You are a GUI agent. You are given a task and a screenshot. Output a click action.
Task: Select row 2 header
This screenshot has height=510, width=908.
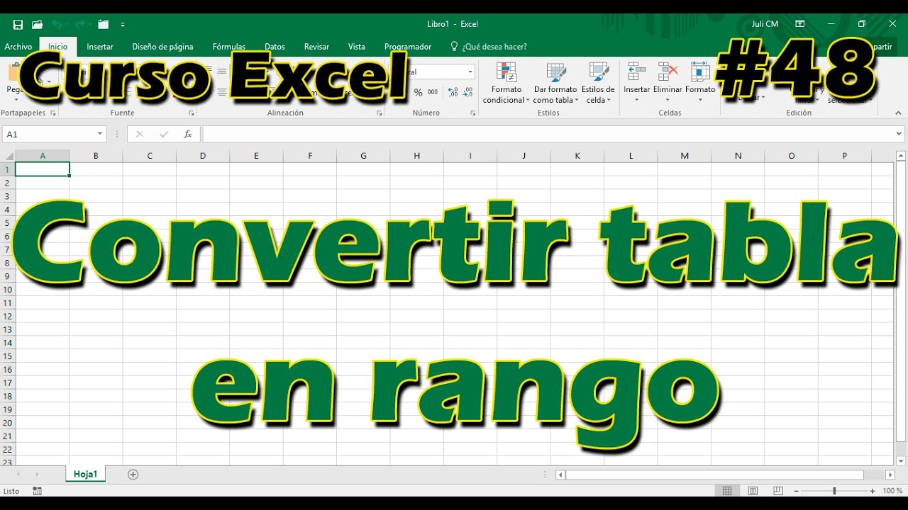click(x=8, y=183)
